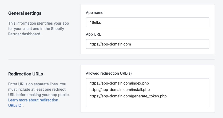Image resolution: width=223 pixels, height=118 pixels.
Task: Open the Learn more about redirection URLs link
Action: [33, 100]
